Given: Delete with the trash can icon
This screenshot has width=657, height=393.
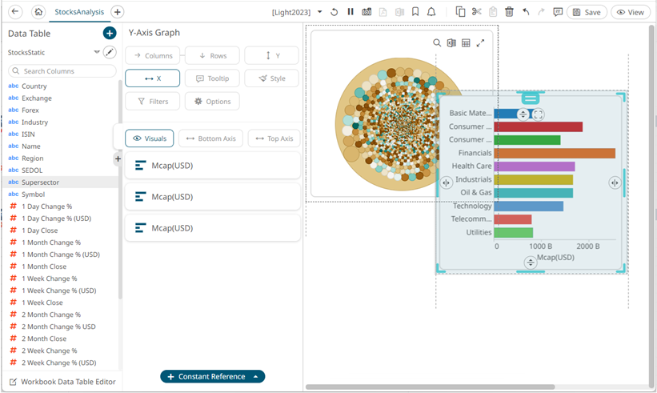Looking at the screenshot, I should [x=509, y=12].
